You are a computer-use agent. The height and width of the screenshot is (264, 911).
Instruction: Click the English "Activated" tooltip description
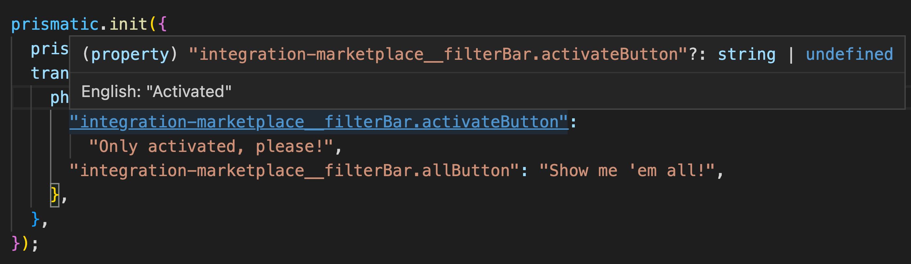coord(156,91)
